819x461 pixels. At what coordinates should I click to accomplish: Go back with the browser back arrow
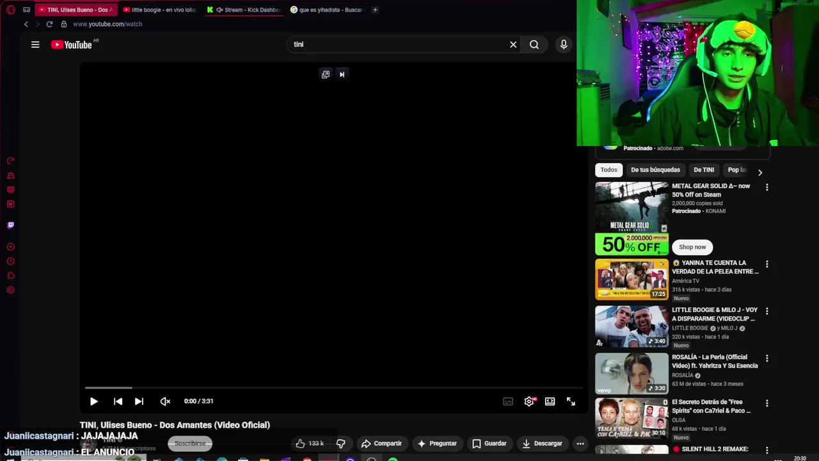pyautogui.click(x=26, y=24)
